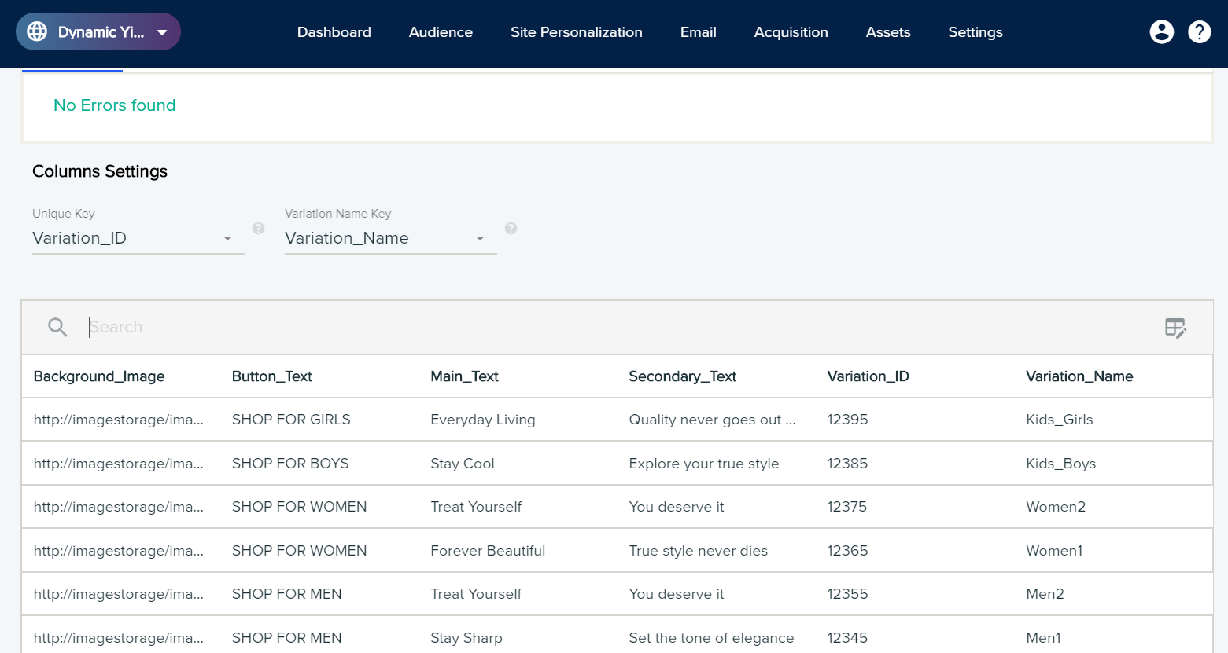Open the Variation Name Key dropdown

pyautogui.click(x=390, y=238)
